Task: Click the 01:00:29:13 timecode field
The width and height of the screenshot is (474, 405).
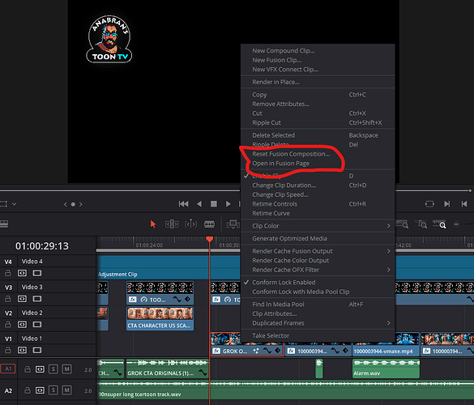Action: click(x=42, y=246)
